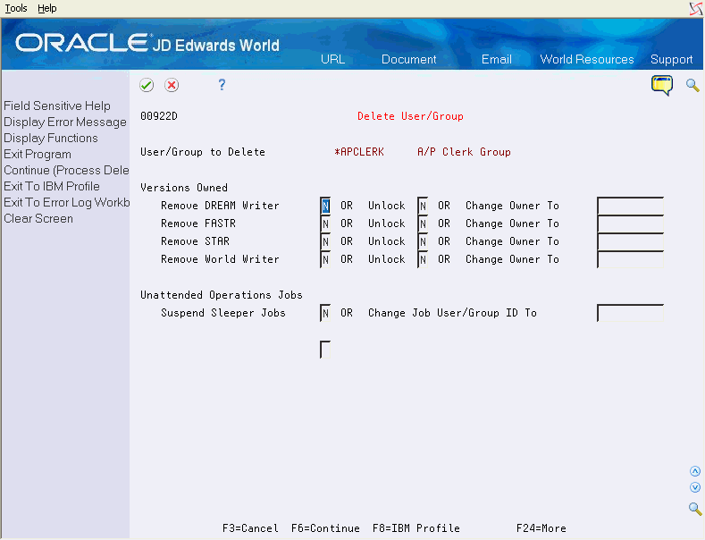Click F8=IBM Profile function key text
Image resolution: width=705 pixels, height=540 pixels.
point(416,528)
